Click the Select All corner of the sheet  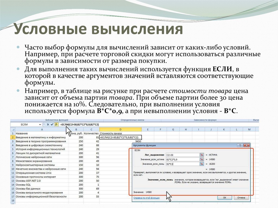12,130
